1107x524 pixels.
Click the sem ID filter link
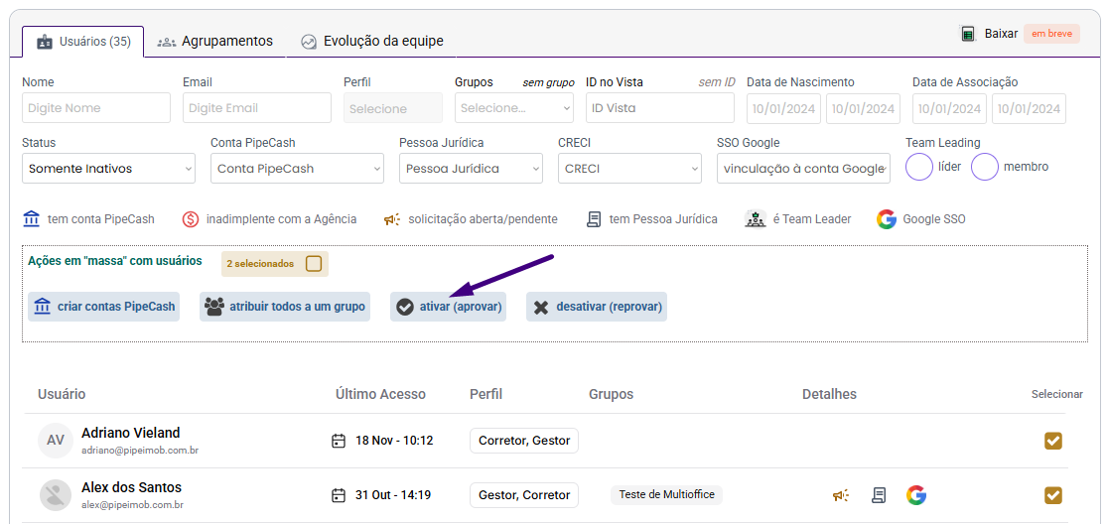coord(717,82)
